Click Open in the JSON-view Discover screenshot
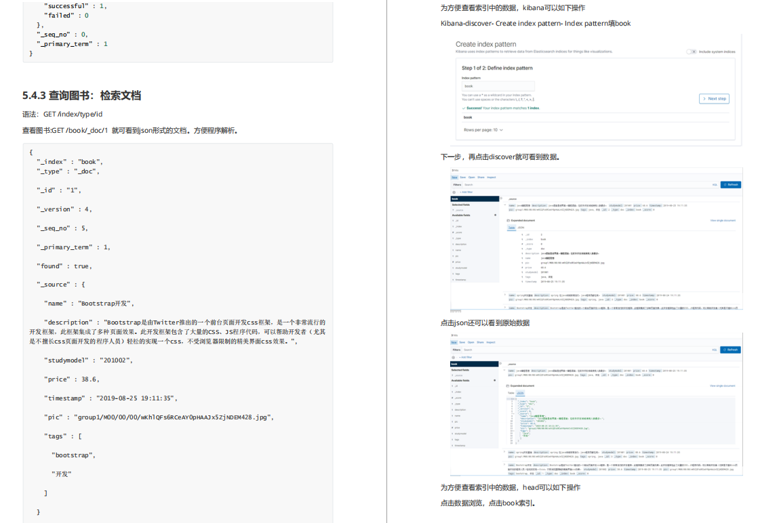 point(471,342)
